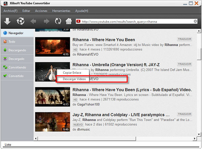
Task: Click TRADUCIR button for Where Have You Been
Action: coord(184,39)
